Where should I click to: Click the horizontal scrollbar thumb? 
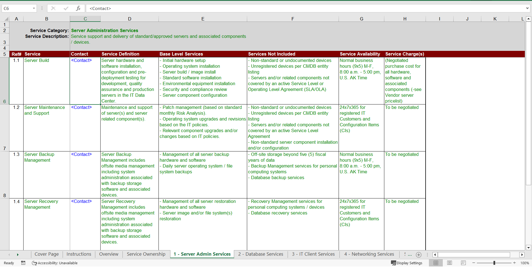(x=474, y=255)
